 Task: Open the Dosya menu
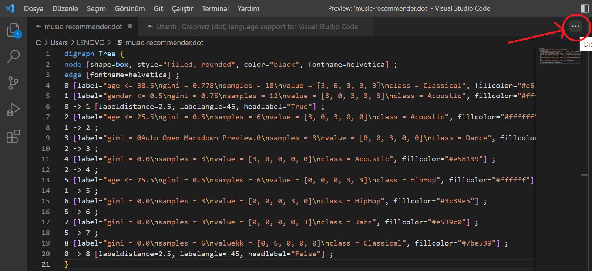tap(34, 8)
